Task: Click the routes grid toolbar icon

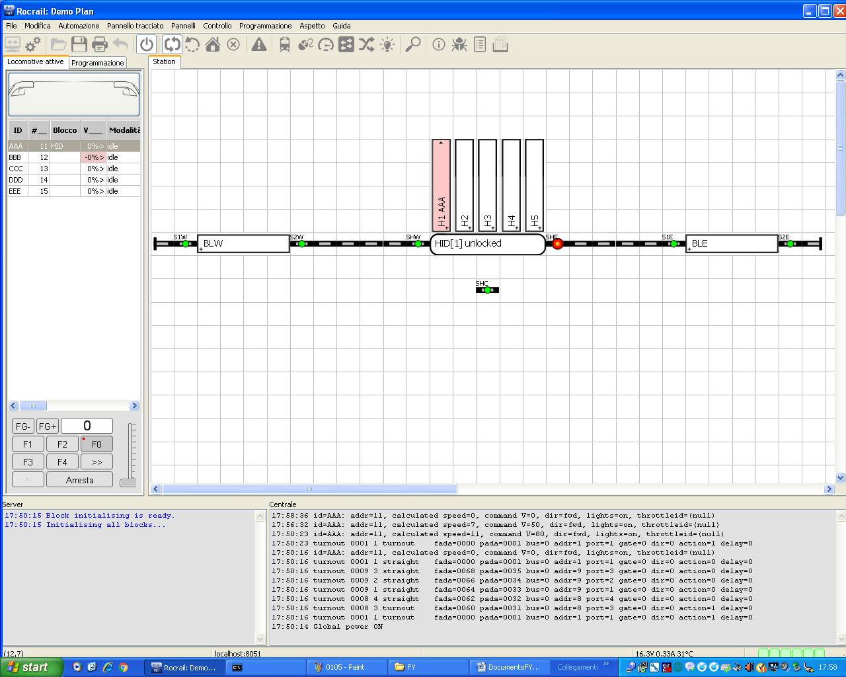Action: click(346, 44)
